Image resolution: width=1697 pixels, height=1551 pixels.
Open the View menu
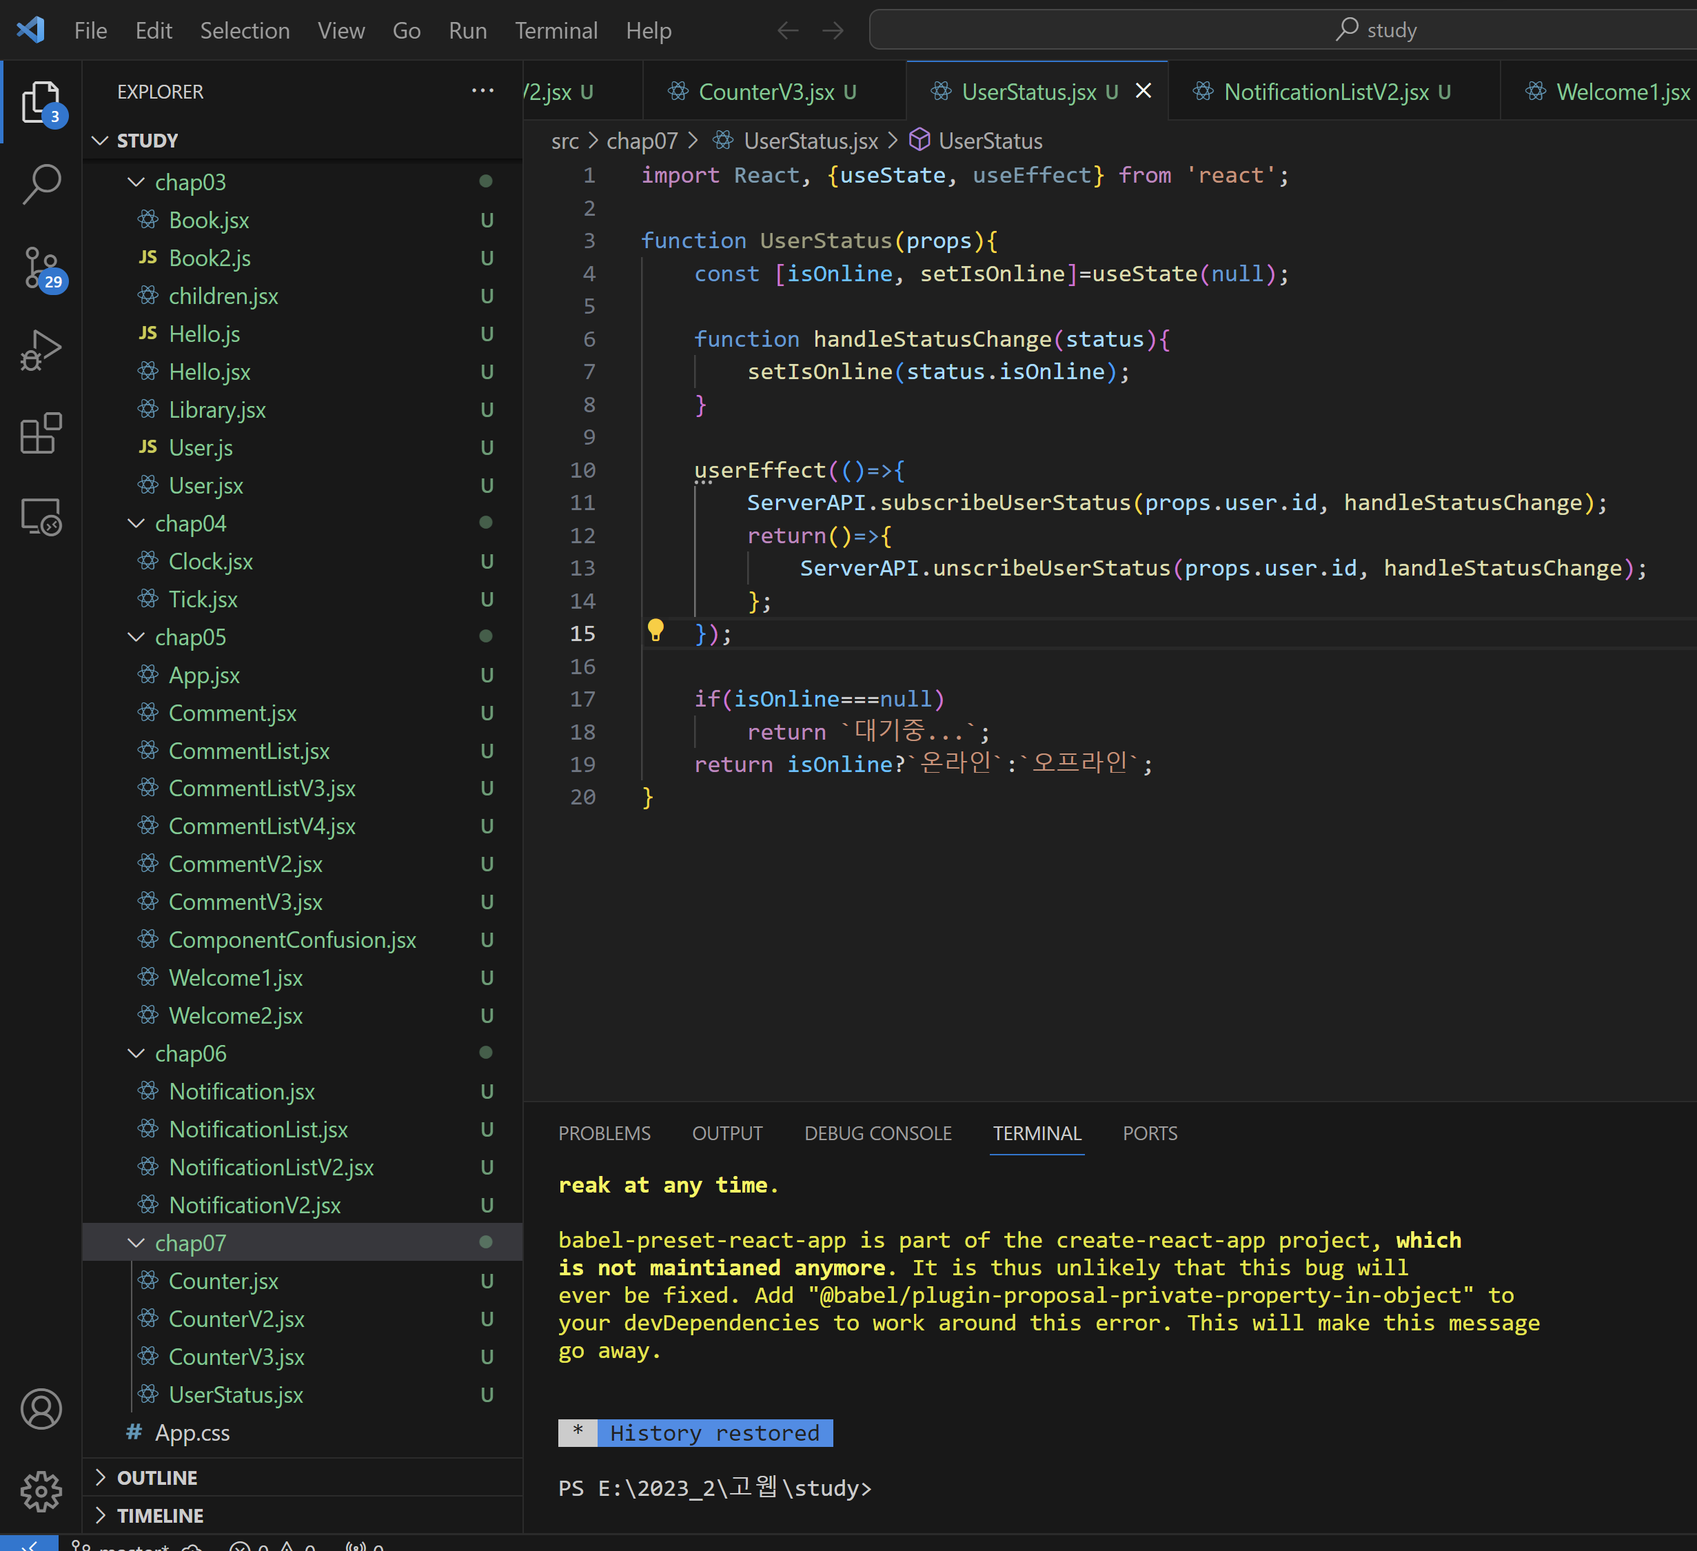[x=341, y=30]
